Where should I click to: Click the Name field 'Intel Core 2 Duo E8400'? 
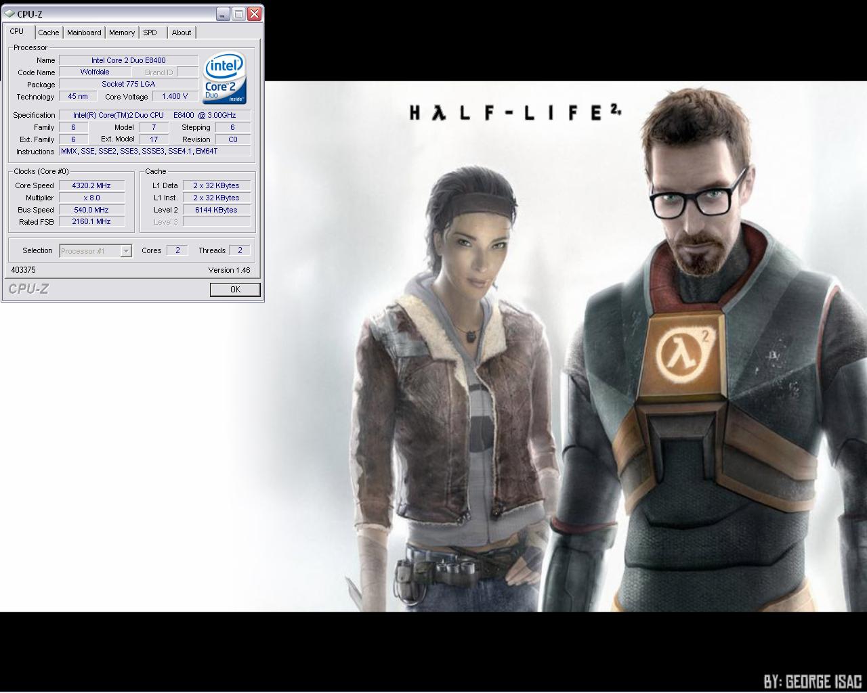(x=129, y=60)
